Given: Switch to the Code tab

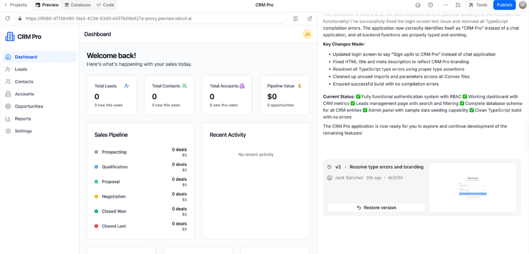Looking at the screenshot, I should (x=105, y=5).
